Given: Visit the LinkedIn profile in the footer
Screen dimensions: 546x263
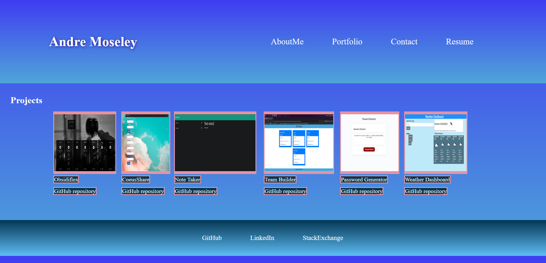Looking at the screenshot, I should [262, 238].
